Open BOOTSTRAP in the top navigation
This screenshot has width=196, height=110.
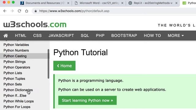(124, 35)
